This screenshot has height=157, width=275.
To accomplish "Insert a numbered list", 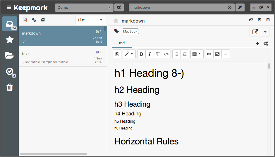I will [185, 54].
